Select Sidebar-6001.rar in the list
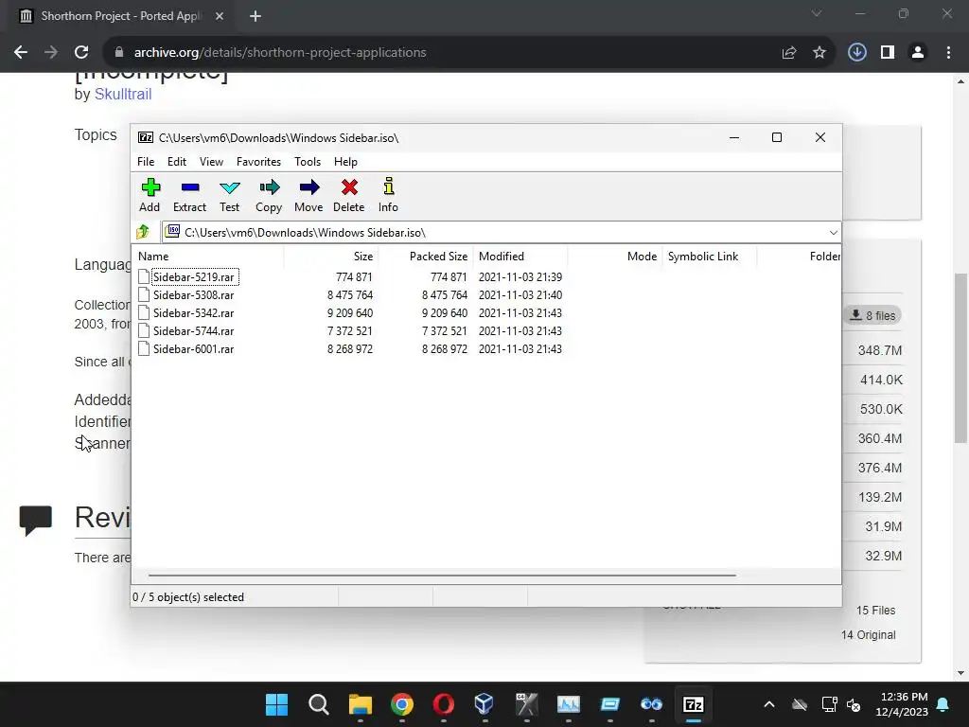The height and width of the screenshot is (727, 969). coord(193,348)
